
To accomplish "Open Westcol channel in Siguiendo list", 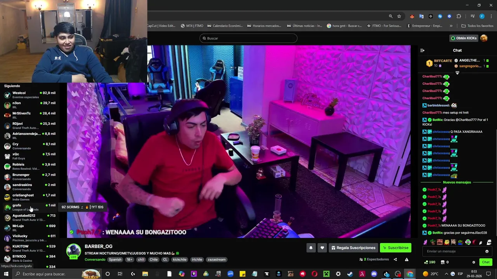I will (30, 95).
